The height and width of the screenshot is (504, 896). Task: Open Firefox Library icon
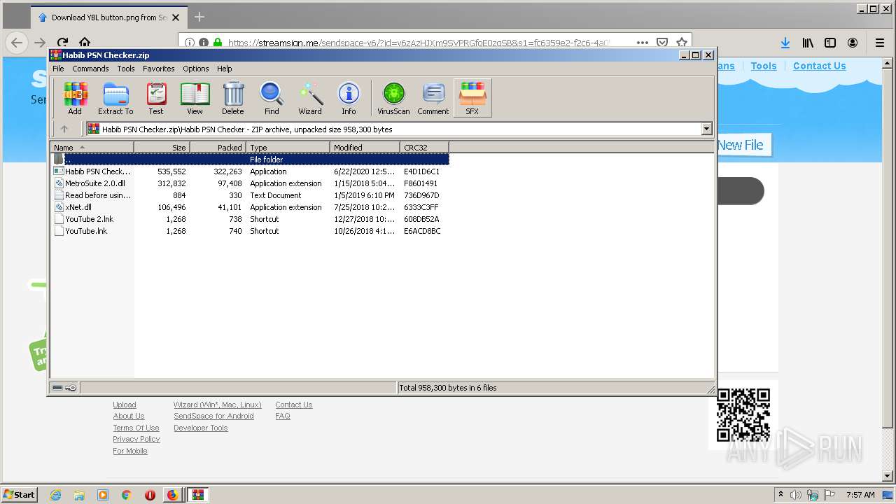(x=808, y=43)
